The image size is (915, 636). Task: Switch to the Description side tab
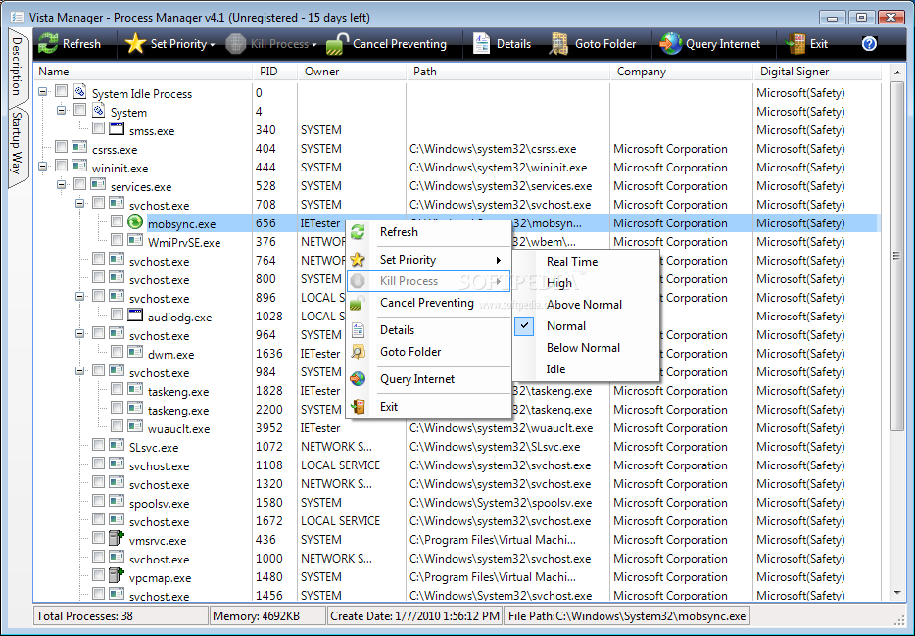pyautogui.click(x=17, y=67)
